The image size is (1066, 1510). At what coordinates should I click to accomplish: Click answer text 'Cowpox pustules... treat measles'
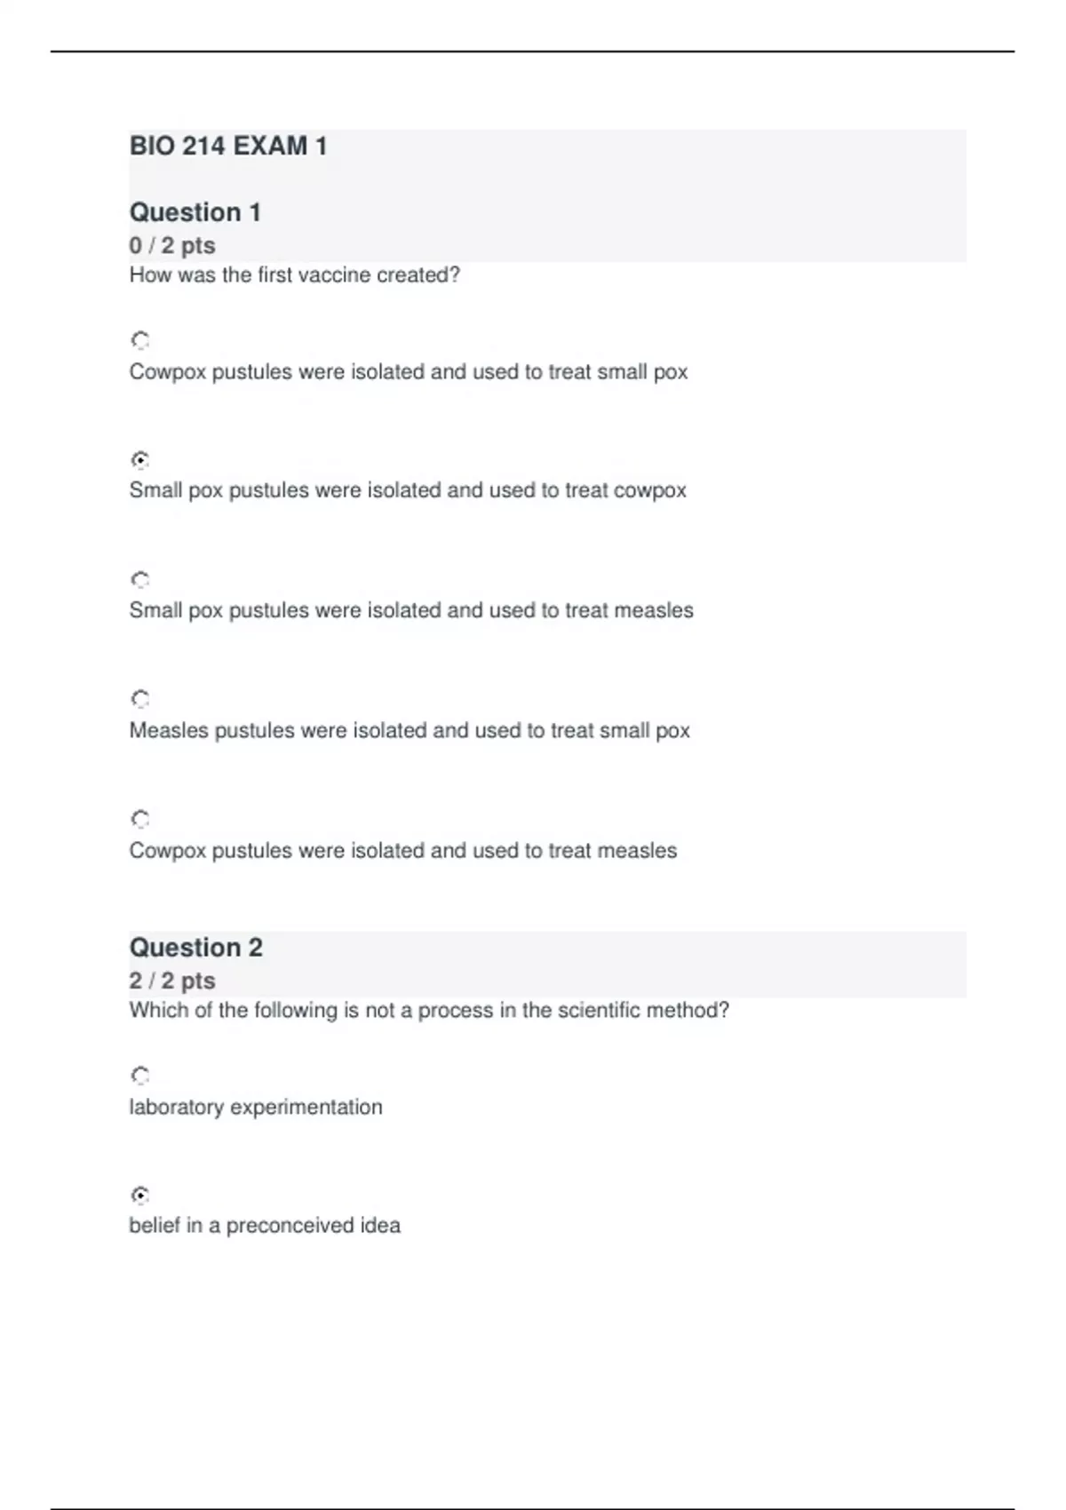(x=402, y=850)
